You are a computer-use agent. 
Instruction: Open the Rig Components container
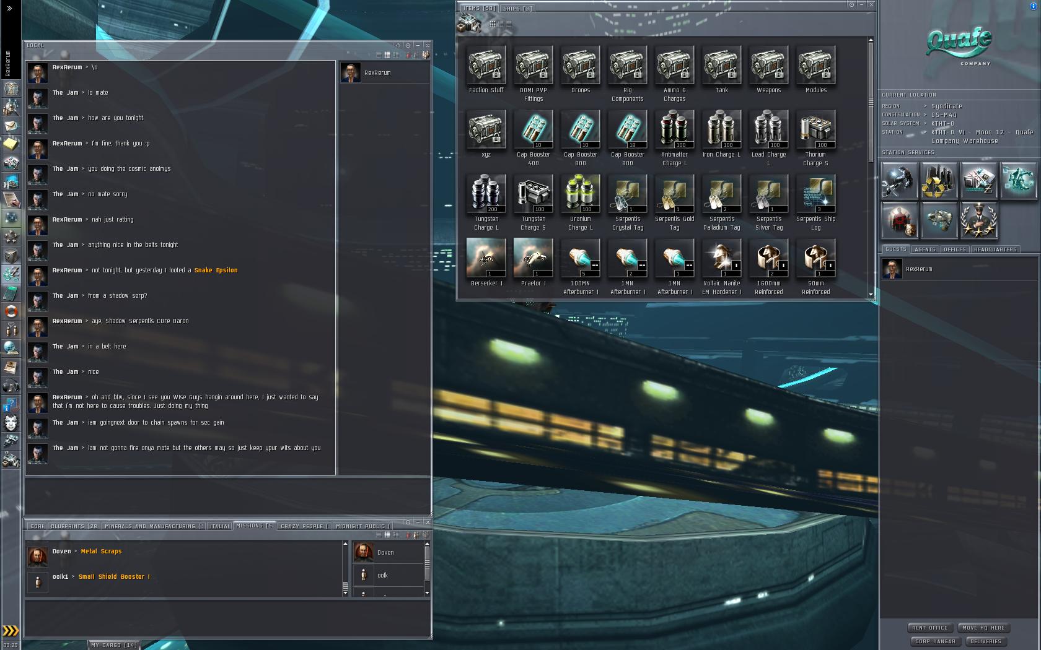(627, 74)
